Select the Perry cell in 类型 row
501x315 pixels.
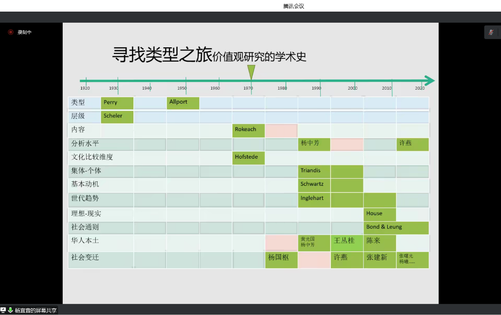pyautogui.click(x=117, y=103)
